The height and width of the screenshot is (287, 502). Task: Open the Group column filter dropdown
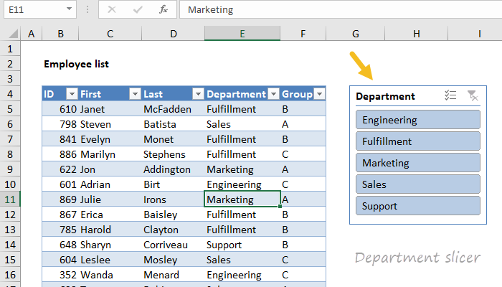[x=319, y=94]
